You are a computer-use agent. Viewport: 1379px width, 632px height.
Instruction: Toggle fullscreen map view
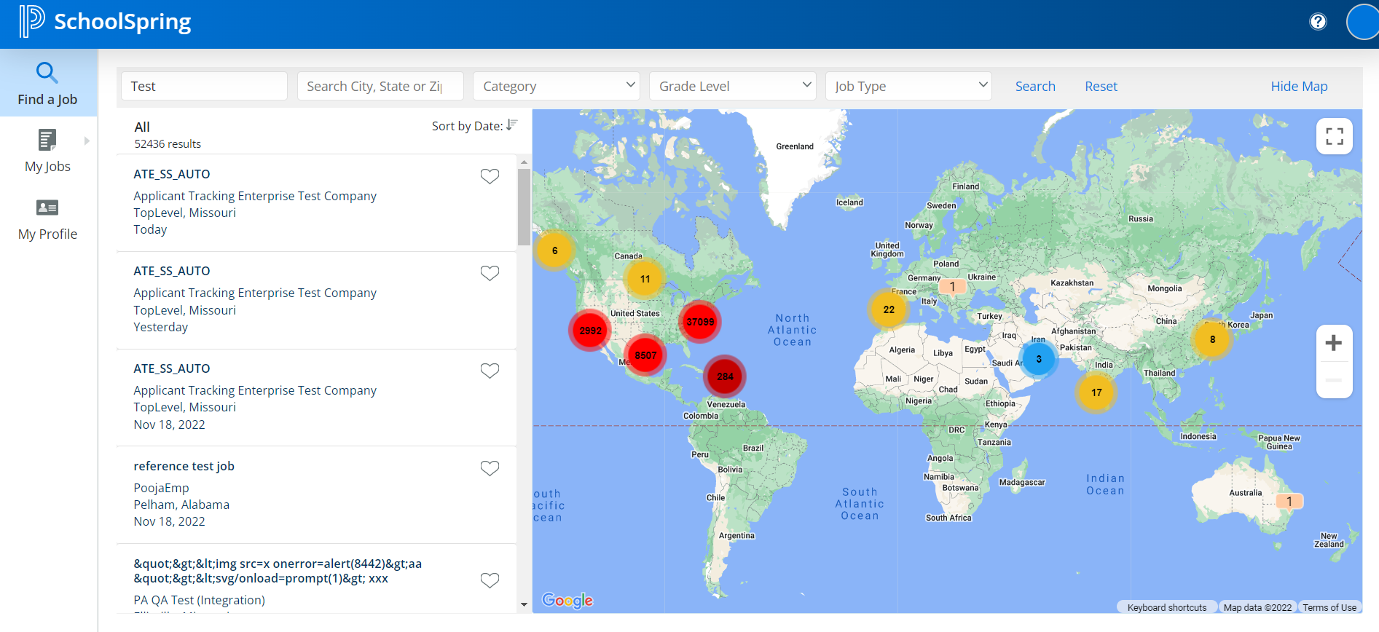coord(1334,136)
